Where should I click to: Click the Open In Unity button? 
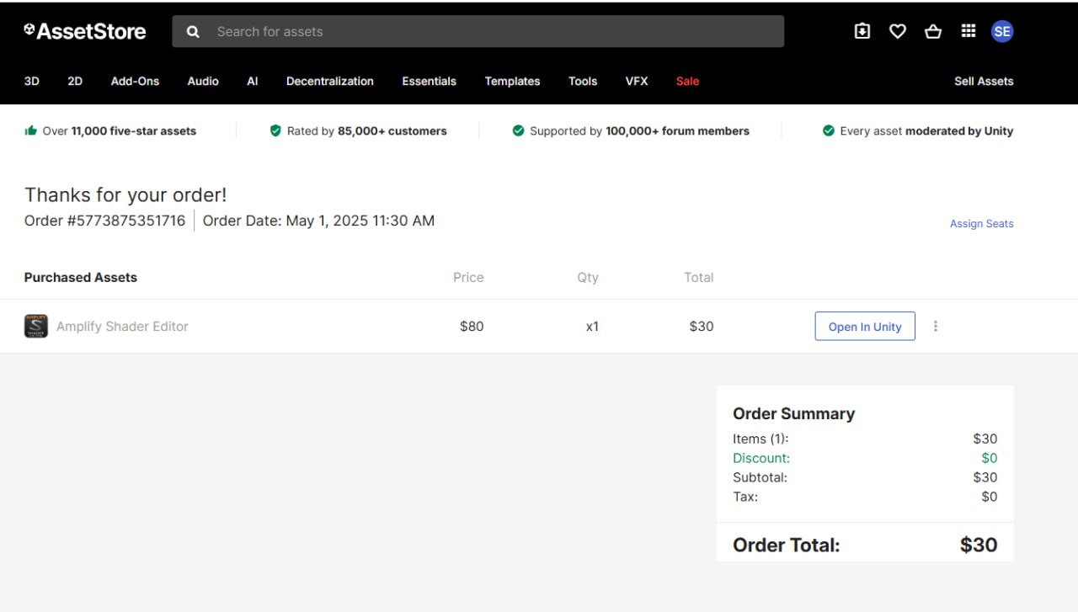point(865,327)
